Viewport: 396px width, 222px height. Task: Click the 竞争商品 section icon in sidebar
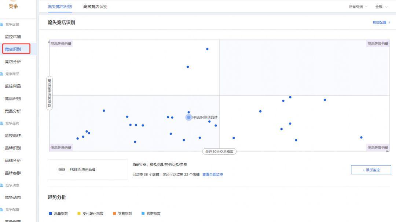(x=2, y=74)
